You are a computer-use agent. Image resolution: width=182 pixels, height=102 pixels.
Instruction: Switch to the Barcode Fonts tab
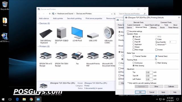coord(138,22)
